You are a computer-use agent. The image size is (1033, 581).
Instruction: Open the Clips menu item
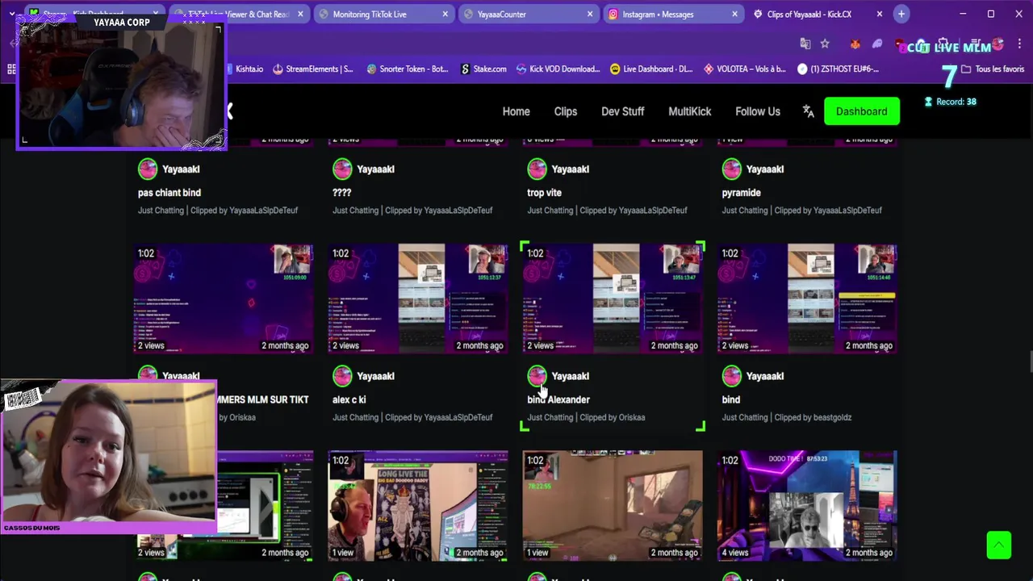pos(565,111)
